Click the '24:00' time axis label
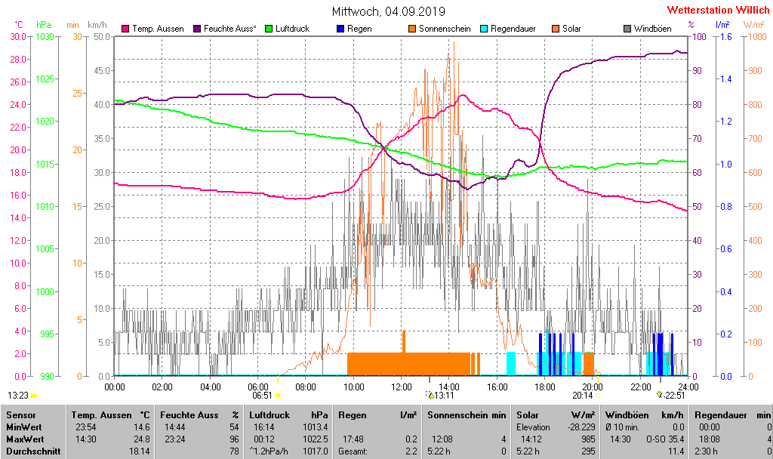 click(x=688, y=387)
